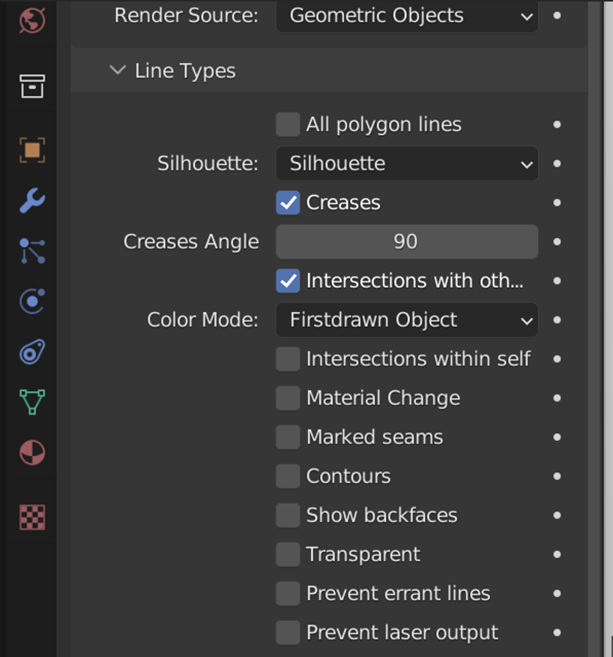This screenshot has height=657, width=613.
Task: Open the Texture checkerboard tab
Action: tap(31, 517)
